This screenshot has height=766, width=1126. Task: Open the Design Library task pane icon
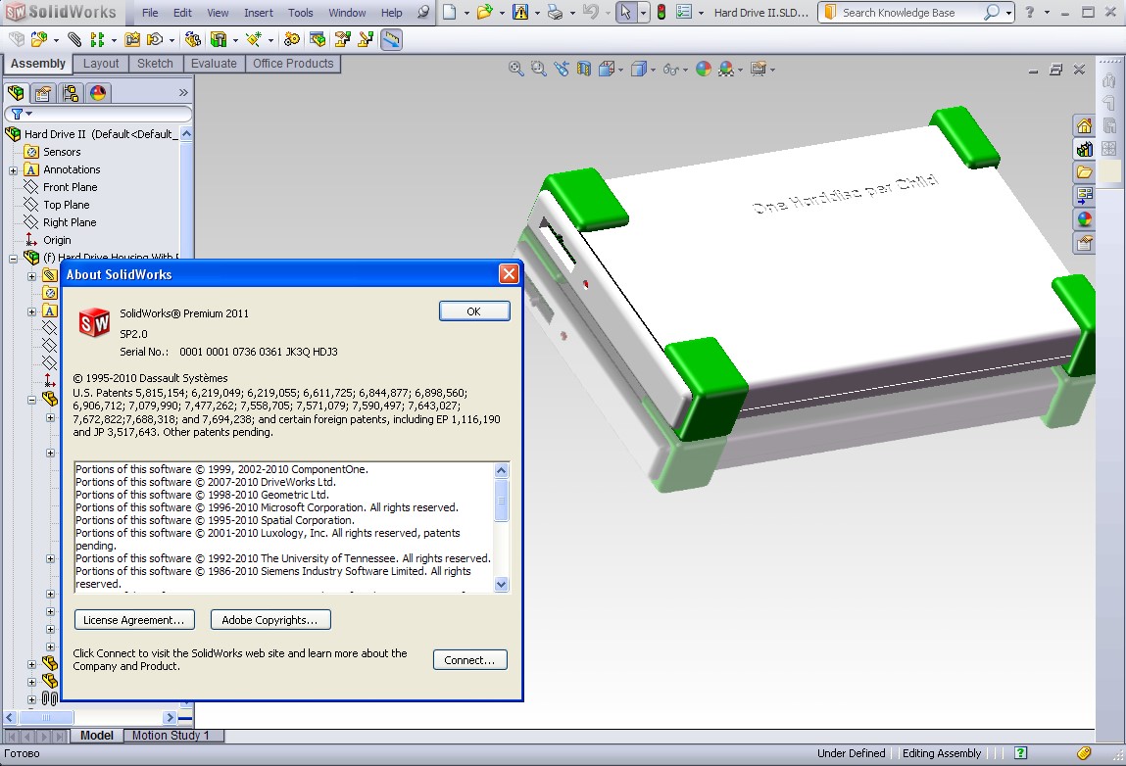click(1084, 149)
